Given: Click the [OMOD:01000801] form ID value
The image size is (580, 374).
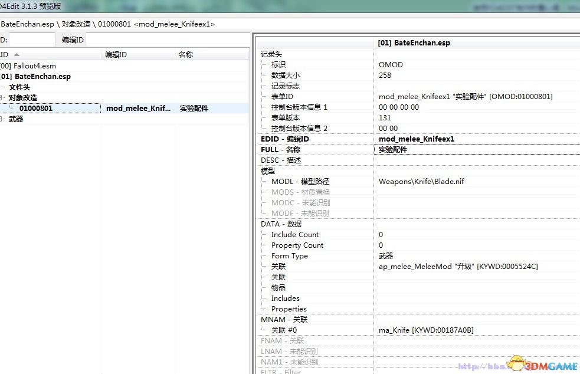Looking at the screenshot, I should tap(466, 97).
